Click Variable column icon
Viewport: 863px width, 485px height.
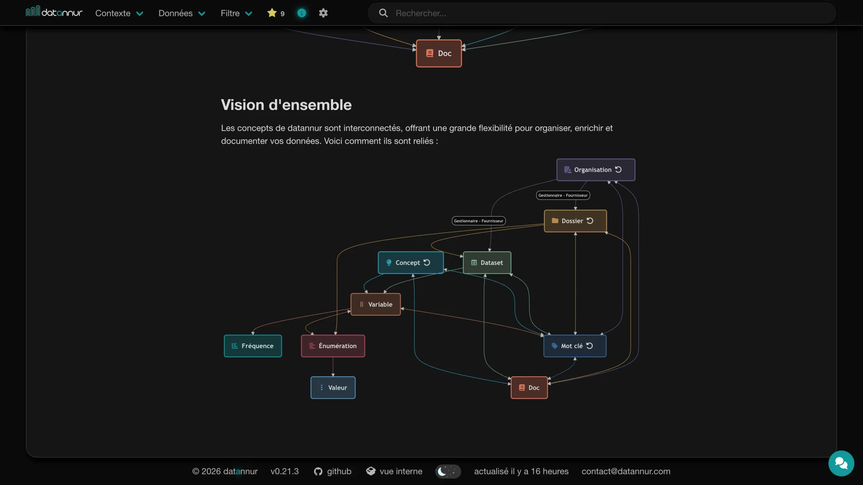click(x=362, y=304)
